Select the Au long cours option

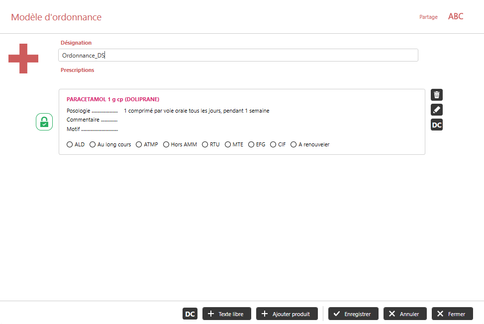[x=93, y=145]
